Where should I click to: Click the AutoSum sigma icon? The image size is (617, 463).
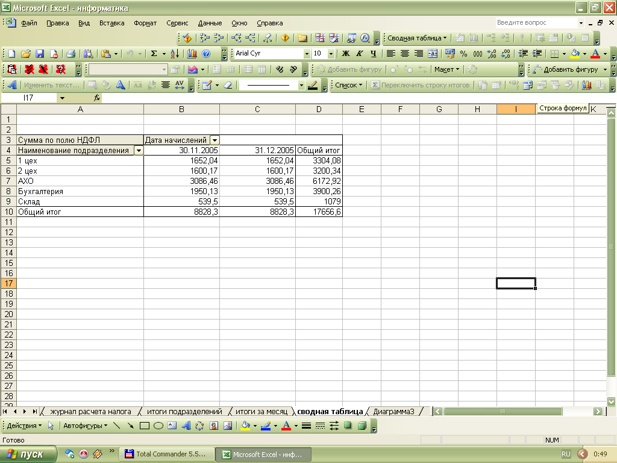click(154, 54)
